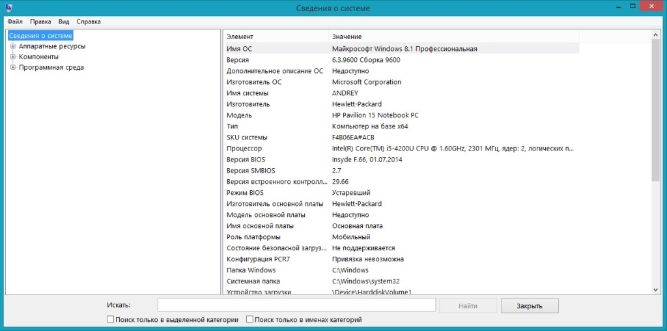This screenshot has width=667, height=331.
Task: Select the Тип row
Action: tap(401, 126)
